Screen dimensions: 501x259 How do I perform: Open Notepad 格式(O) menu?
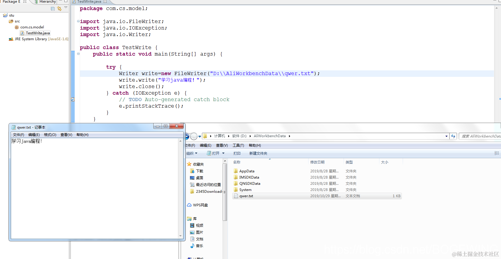[50, 135]
